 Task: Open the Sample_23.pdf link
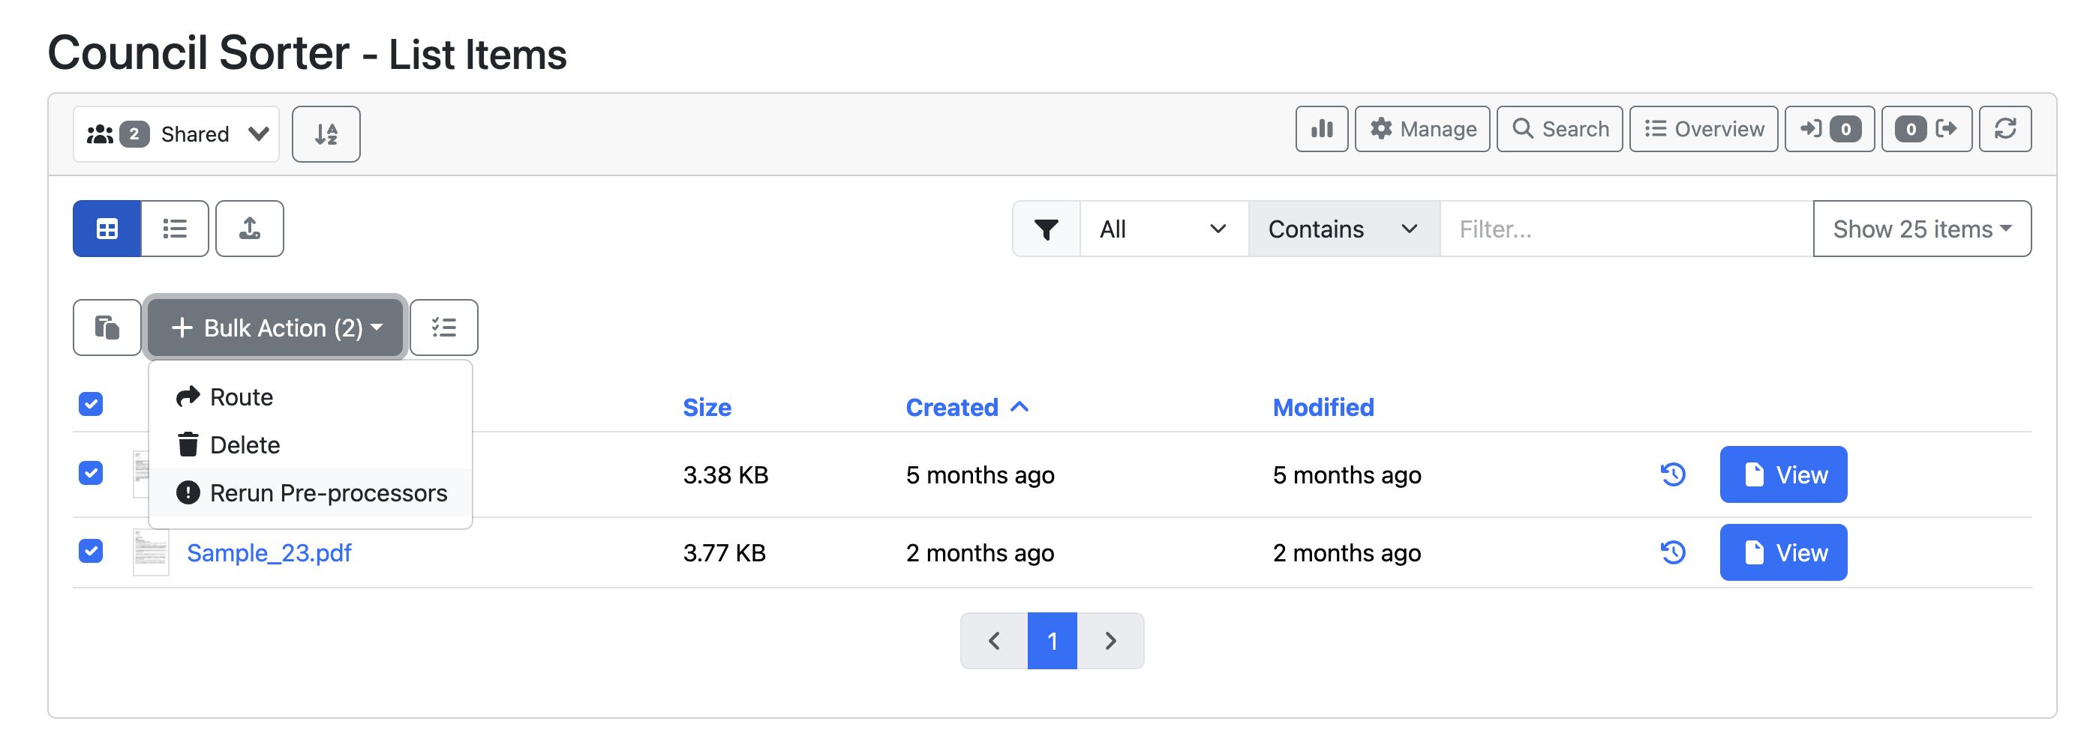269,553
